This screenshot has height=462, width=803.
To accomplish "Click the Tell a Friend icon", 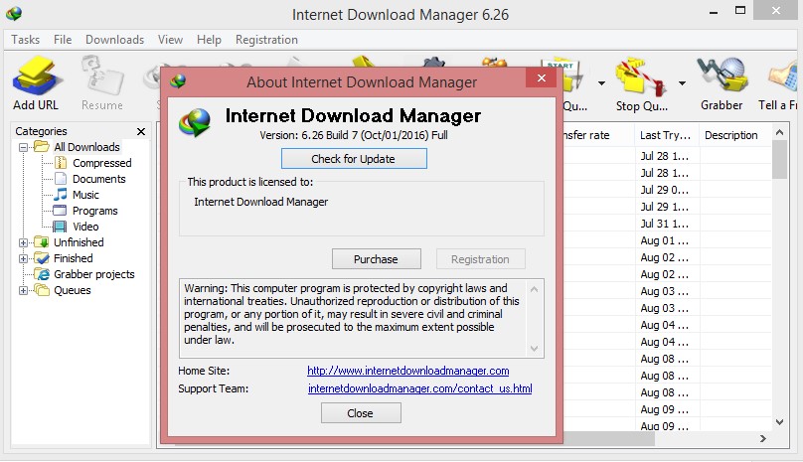I will tap(783, 77).
